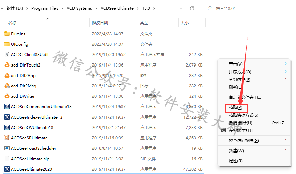Expand chevron after ACD Systems breadcrumb

coord(96,8)
